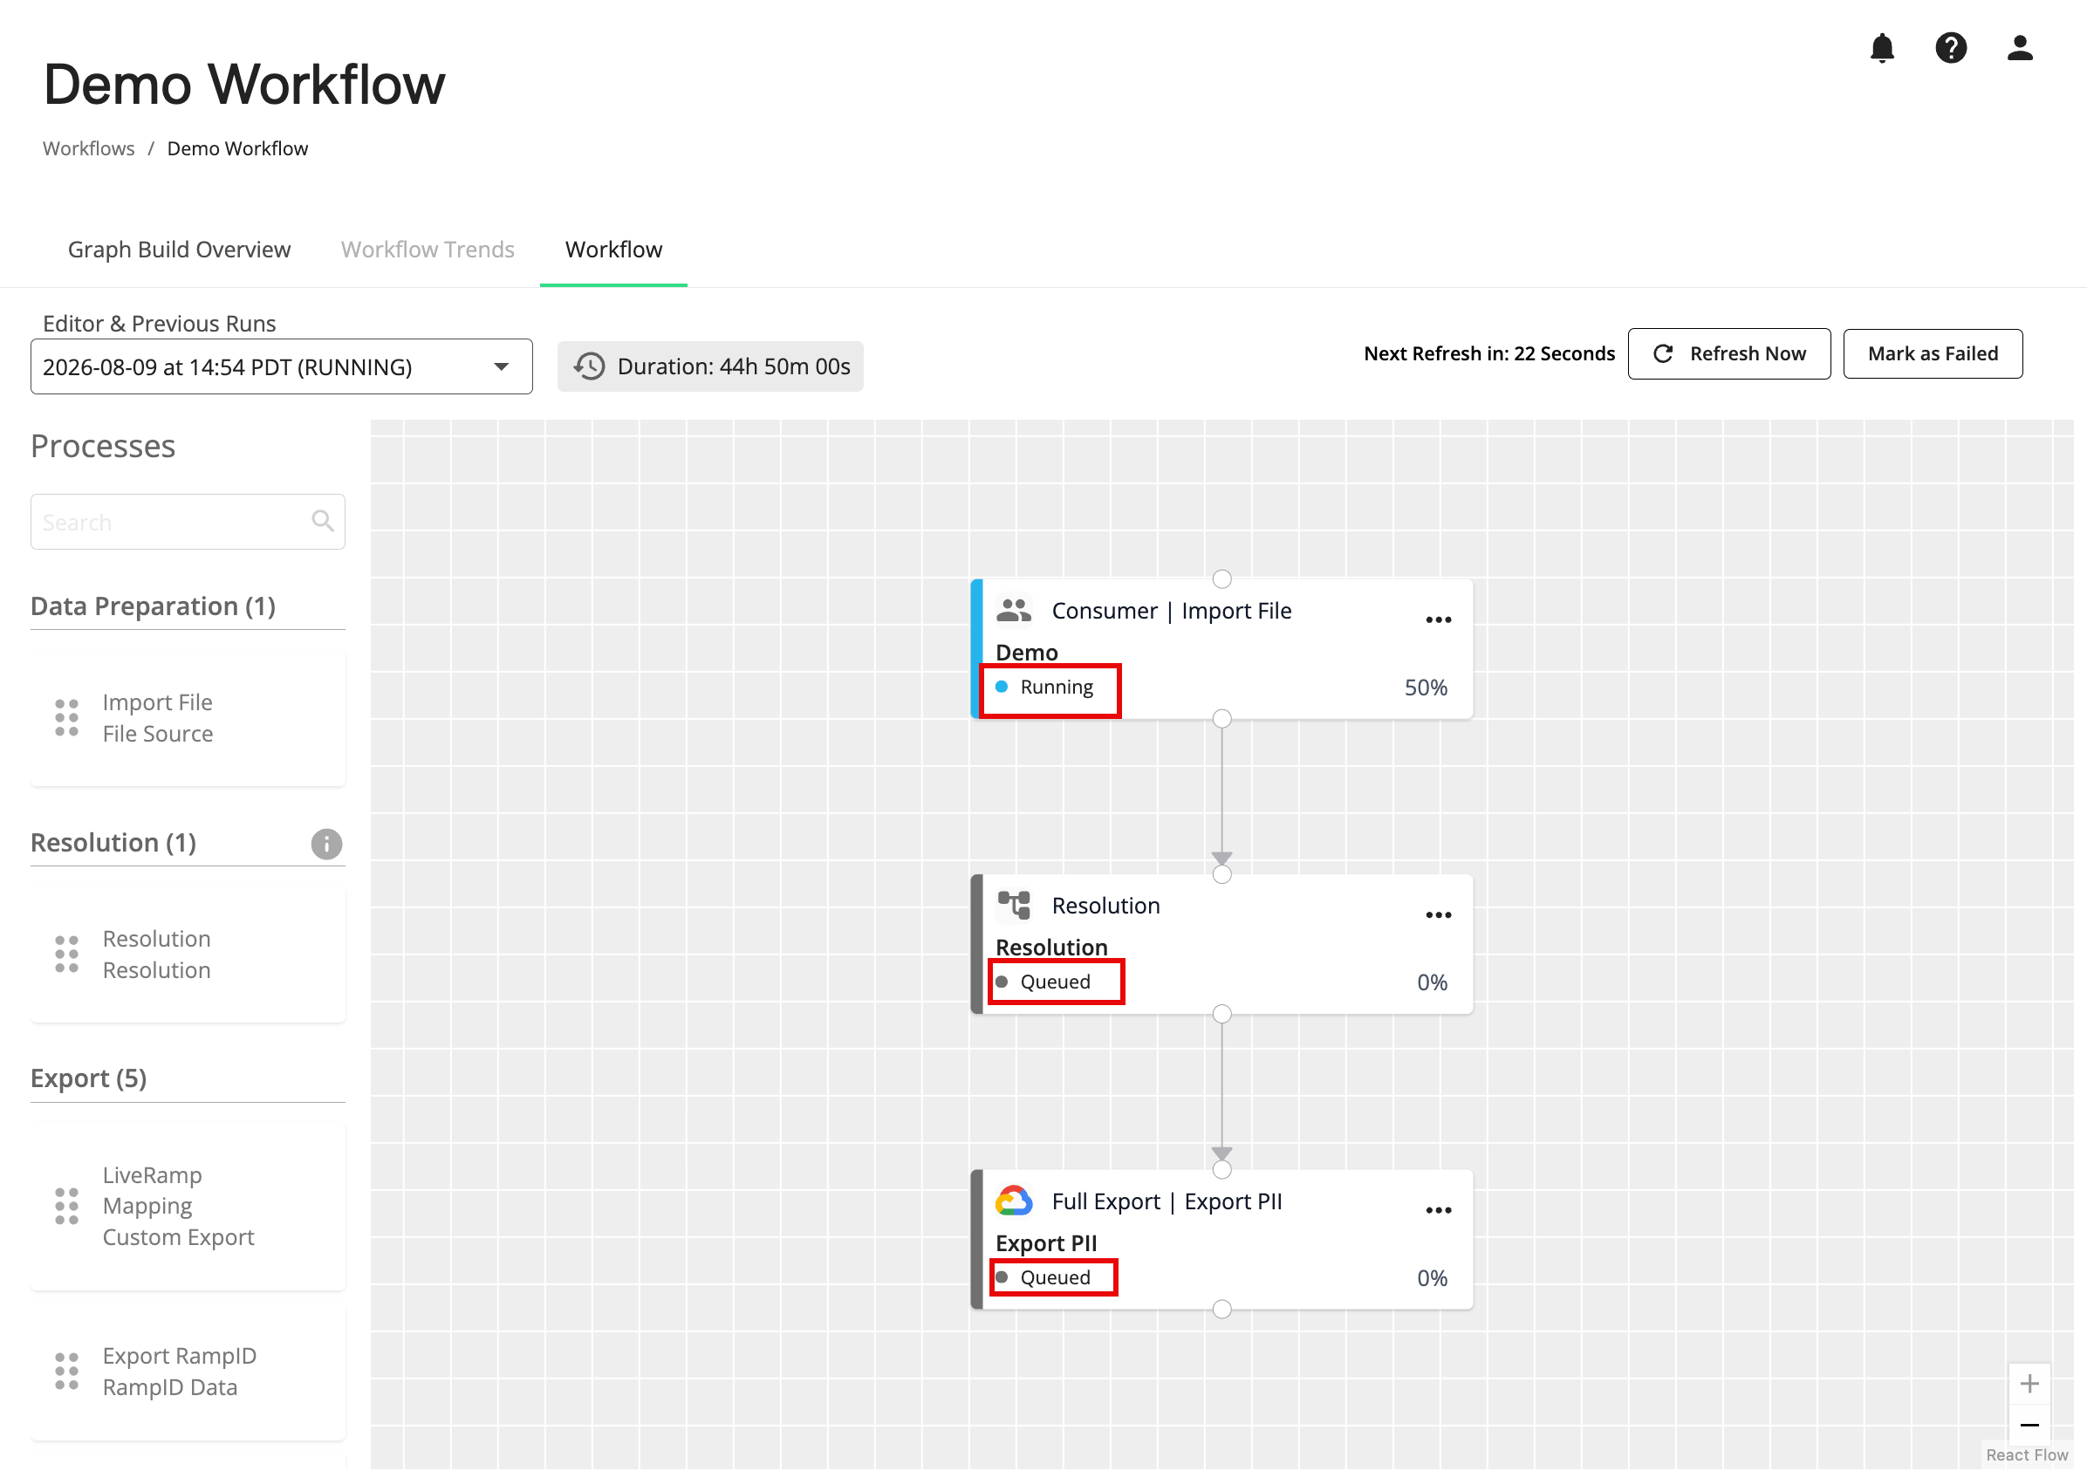Grab the Resolution process drag handle icon
Viewport: 2087px width, 1478px height.
pyautogui.click(x=66, y=955)
